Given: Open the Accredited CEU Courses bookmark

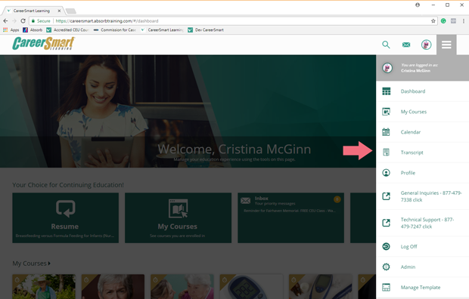Looking at the screenshot, I should [x=67, y=30].
